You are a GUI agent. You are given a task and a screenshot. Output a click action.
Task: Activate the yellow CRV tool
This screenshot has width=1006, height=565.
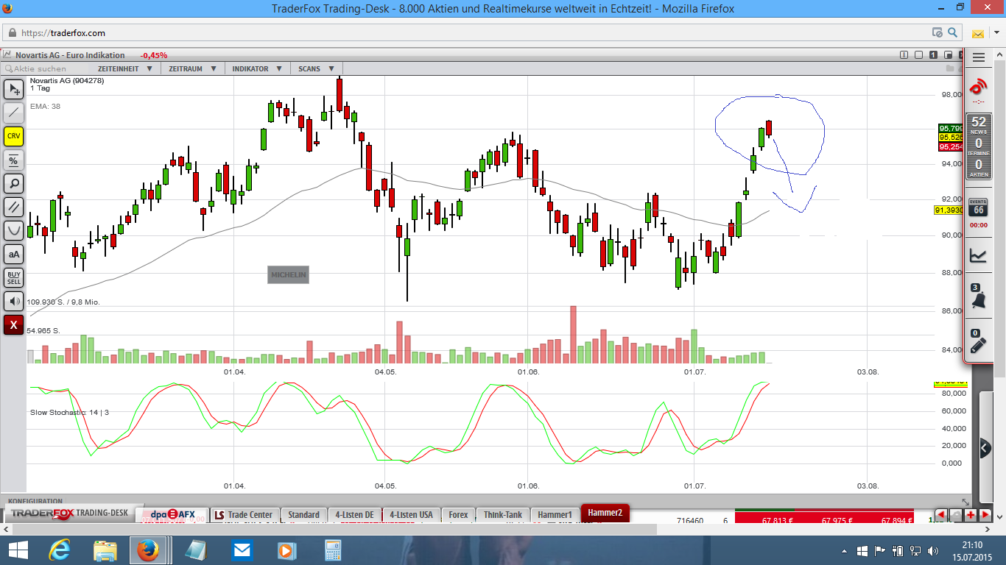(x=14, y=137)
